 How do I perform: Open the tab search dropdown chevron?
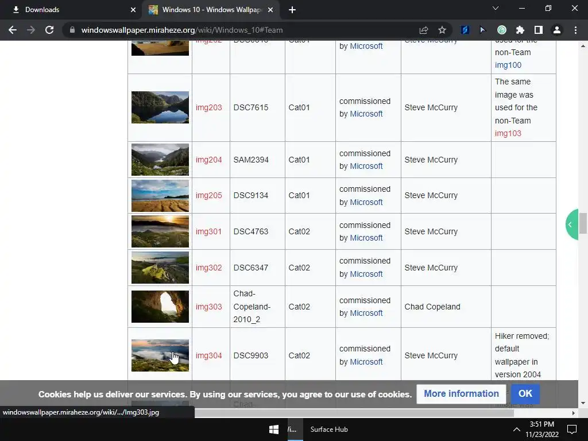(496, 8)
